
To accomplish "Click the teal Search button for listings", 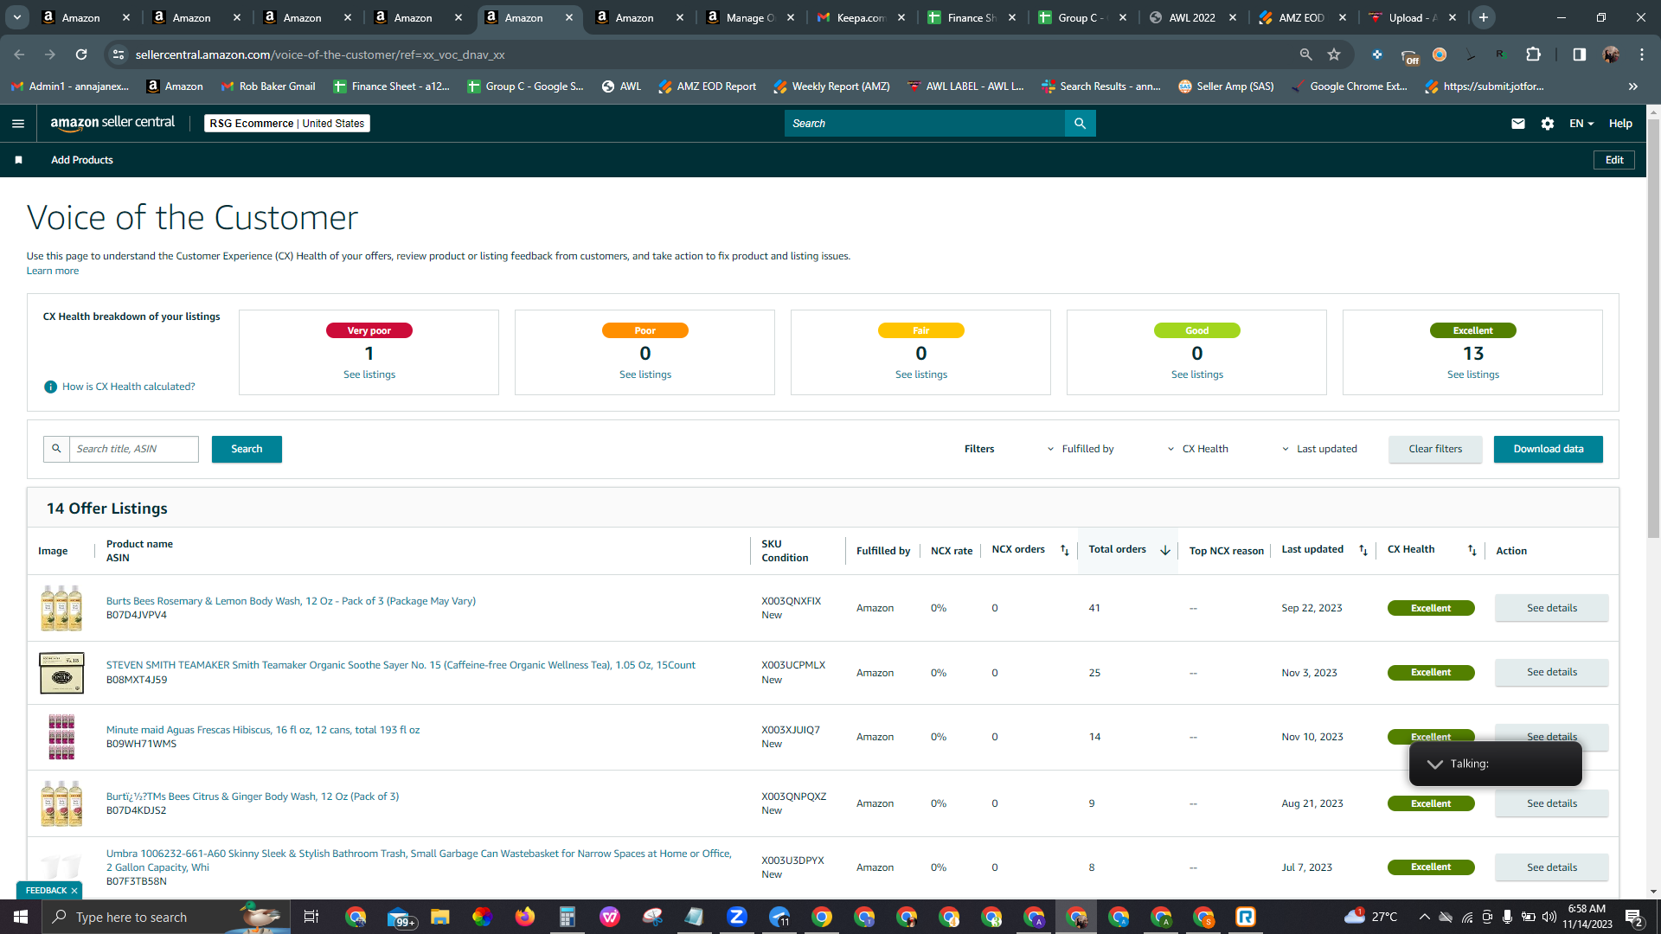I will pyautogui.click(x=247, y=449).
